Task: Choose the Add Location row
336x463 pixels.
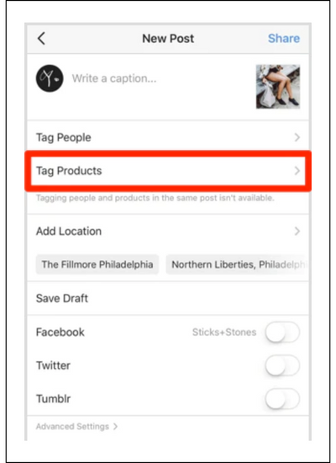Action: 168,231
